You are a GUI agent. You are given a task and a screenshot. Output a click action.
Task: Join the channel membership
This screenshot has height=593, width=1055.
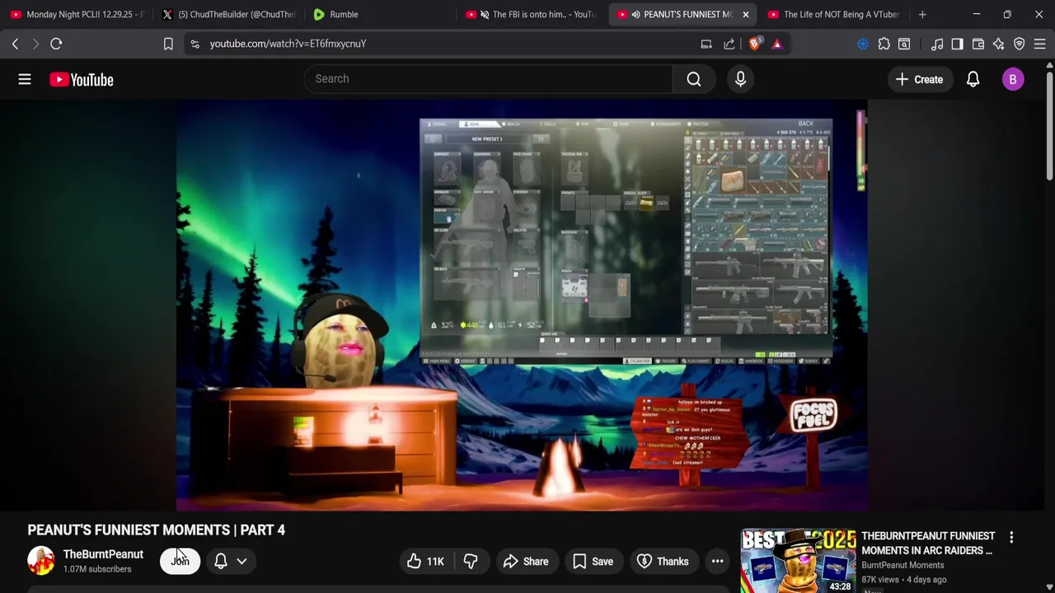[x=180, y=561]
